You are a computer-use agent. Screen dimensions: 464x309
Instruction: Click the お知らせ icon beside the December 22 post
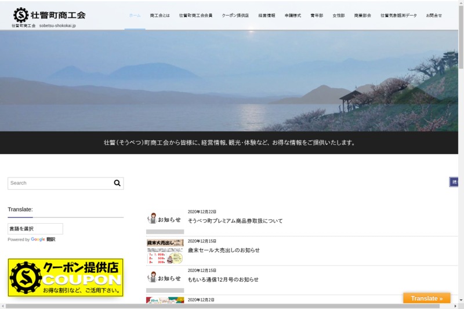[165, 219]
